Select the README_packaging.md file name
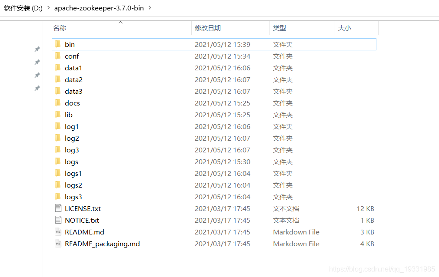Viewport: 439px width, 277px height. (102, 244)
